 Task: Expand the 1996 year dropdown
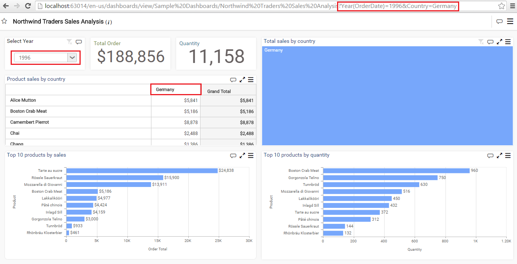[72, 58]
